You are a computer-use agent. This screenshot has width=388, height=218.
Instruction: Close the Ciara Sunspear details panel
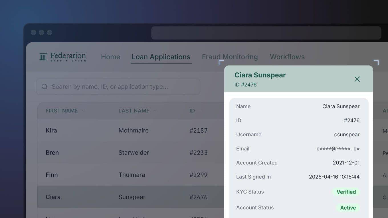coord(357,79)
